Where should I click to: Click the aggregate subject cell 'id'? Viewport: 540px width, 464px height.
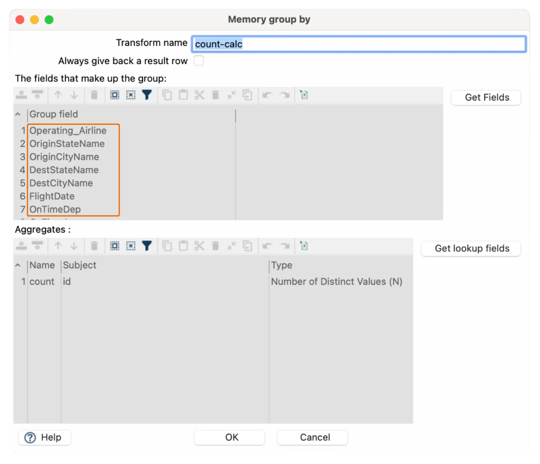[67, 282]
